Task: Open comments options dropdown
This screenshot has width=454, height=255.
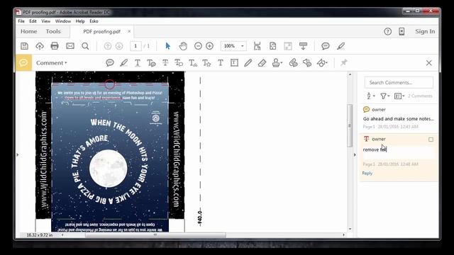Action: 399,96
